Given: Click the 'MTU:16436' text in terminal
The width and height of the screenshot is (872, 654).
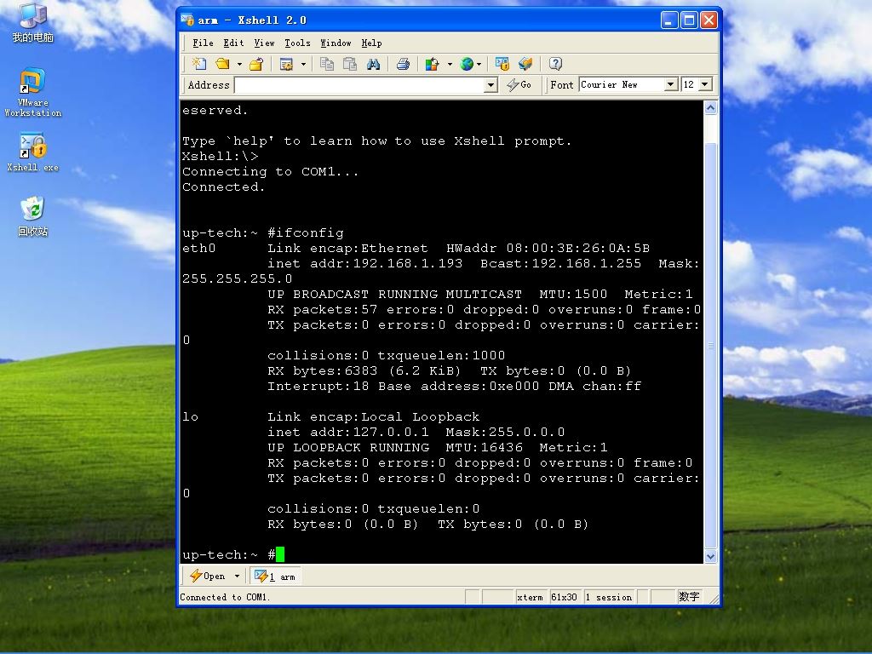Looking at the screenshot, I should click(484, 447).
